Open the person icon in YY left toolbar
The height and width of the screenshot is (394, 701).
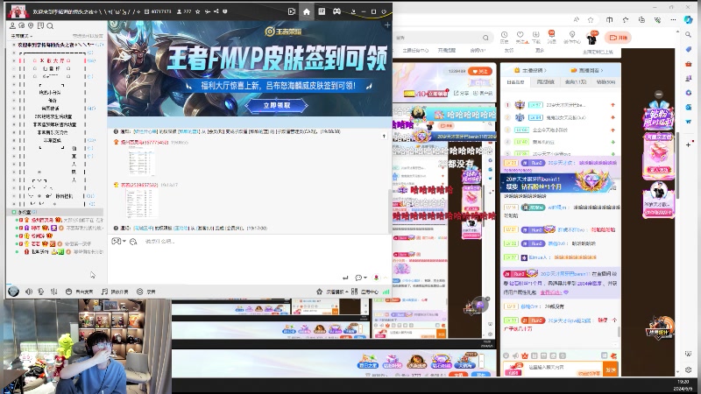12,26
